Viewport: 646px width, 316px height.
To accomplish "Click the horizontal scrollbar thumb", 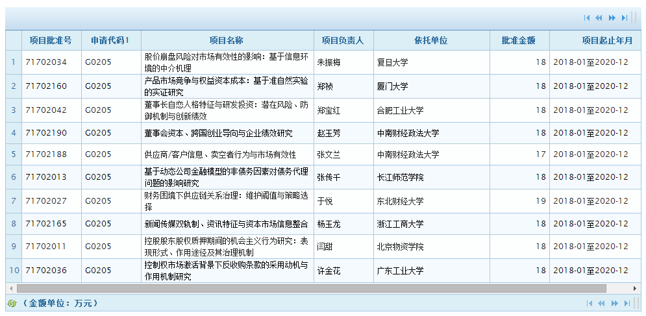I will (x=312, y=287).
